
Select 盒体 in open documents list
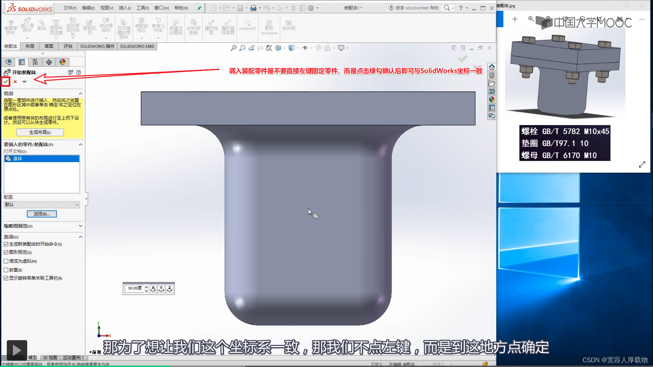(41, 159)
